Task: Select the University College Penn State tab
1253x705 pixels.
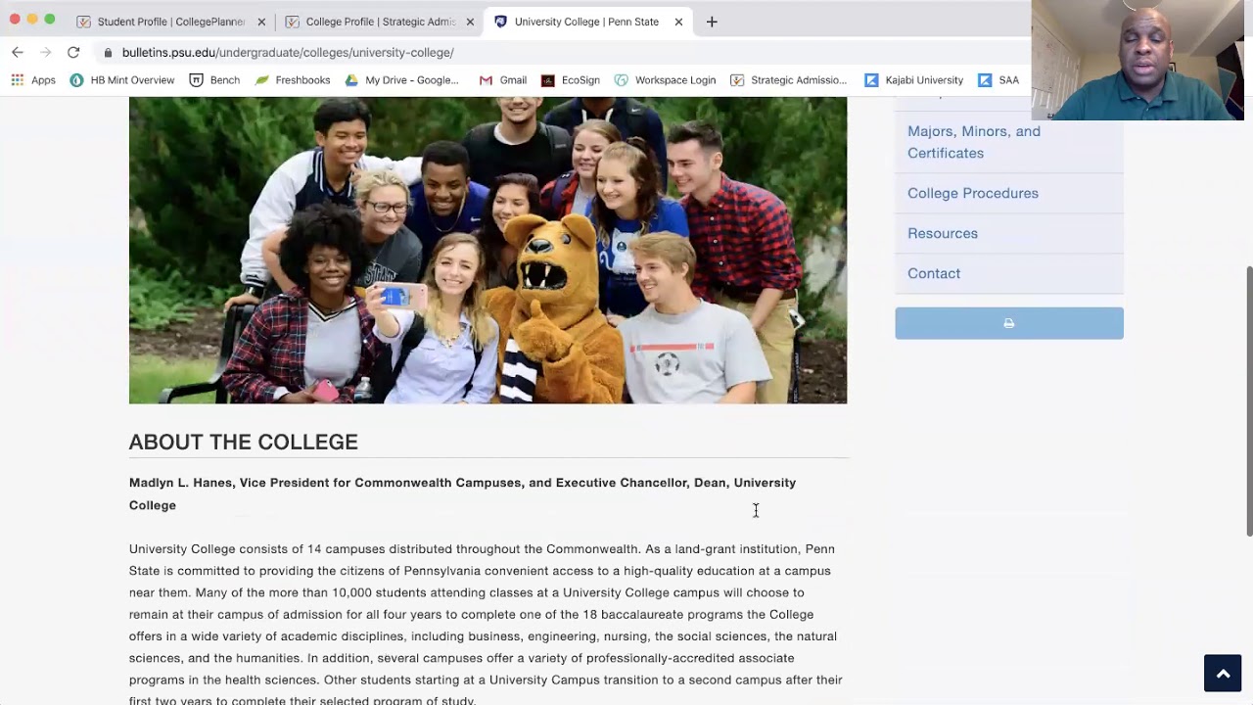Action: coord(585,22)
